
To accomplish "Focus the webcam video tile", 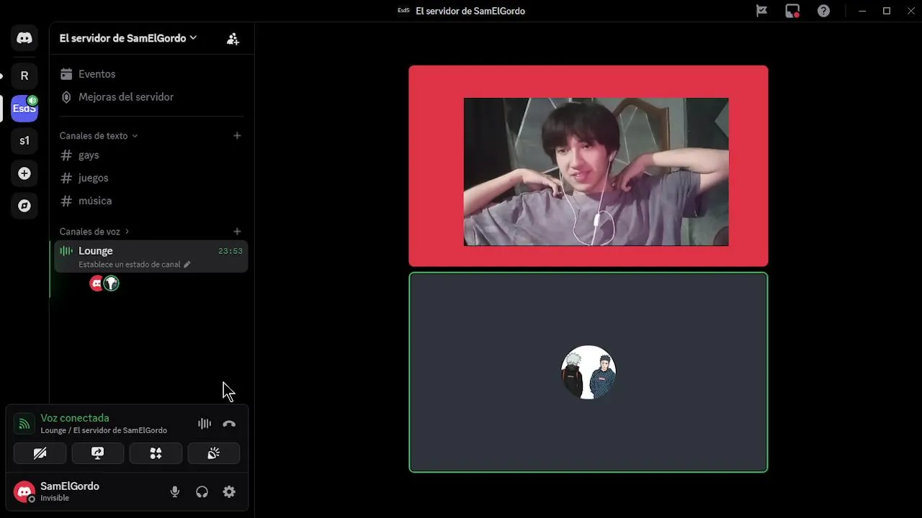I will click(x=588, y=166).
